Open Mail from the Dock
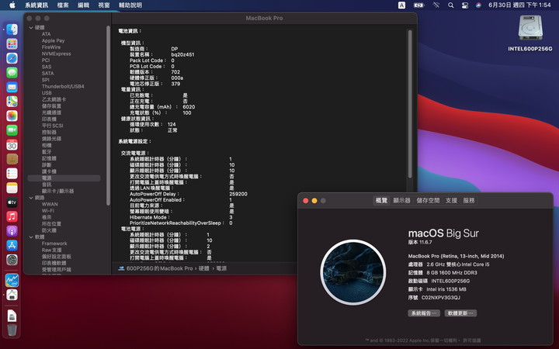Image resolution: width=559 pixels, height=349 pixels. (x=12, y=87)
